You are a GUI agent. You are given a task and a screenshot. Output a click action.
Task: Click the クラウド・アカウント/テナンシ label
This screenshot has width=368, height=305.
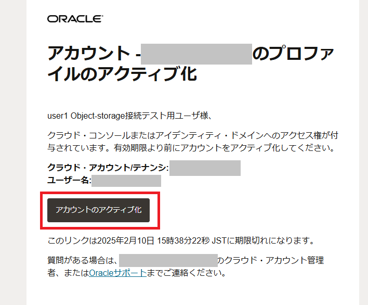pos(108,168)
